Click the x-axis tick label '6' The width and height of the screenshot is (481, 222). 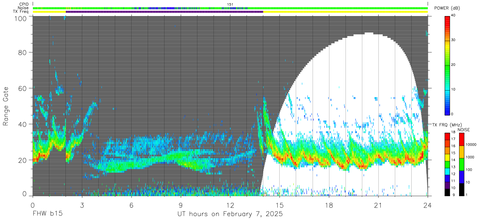[131, 206]
